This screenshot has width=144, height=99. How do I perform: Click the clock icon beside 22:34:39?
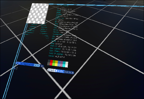[x=65, y=72]
